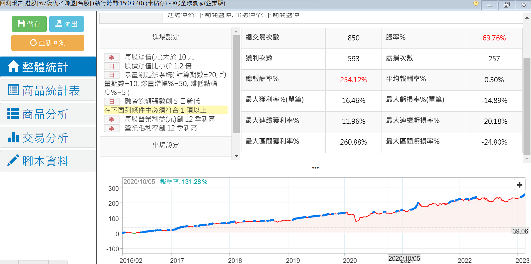Expand chart with the plus icon
This screenshot has height=264, width=531.
click(519, 185)
